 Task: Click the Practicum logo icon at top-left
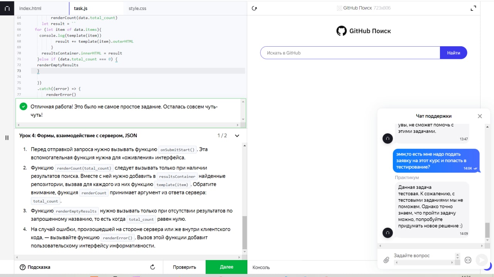(7, 8)
